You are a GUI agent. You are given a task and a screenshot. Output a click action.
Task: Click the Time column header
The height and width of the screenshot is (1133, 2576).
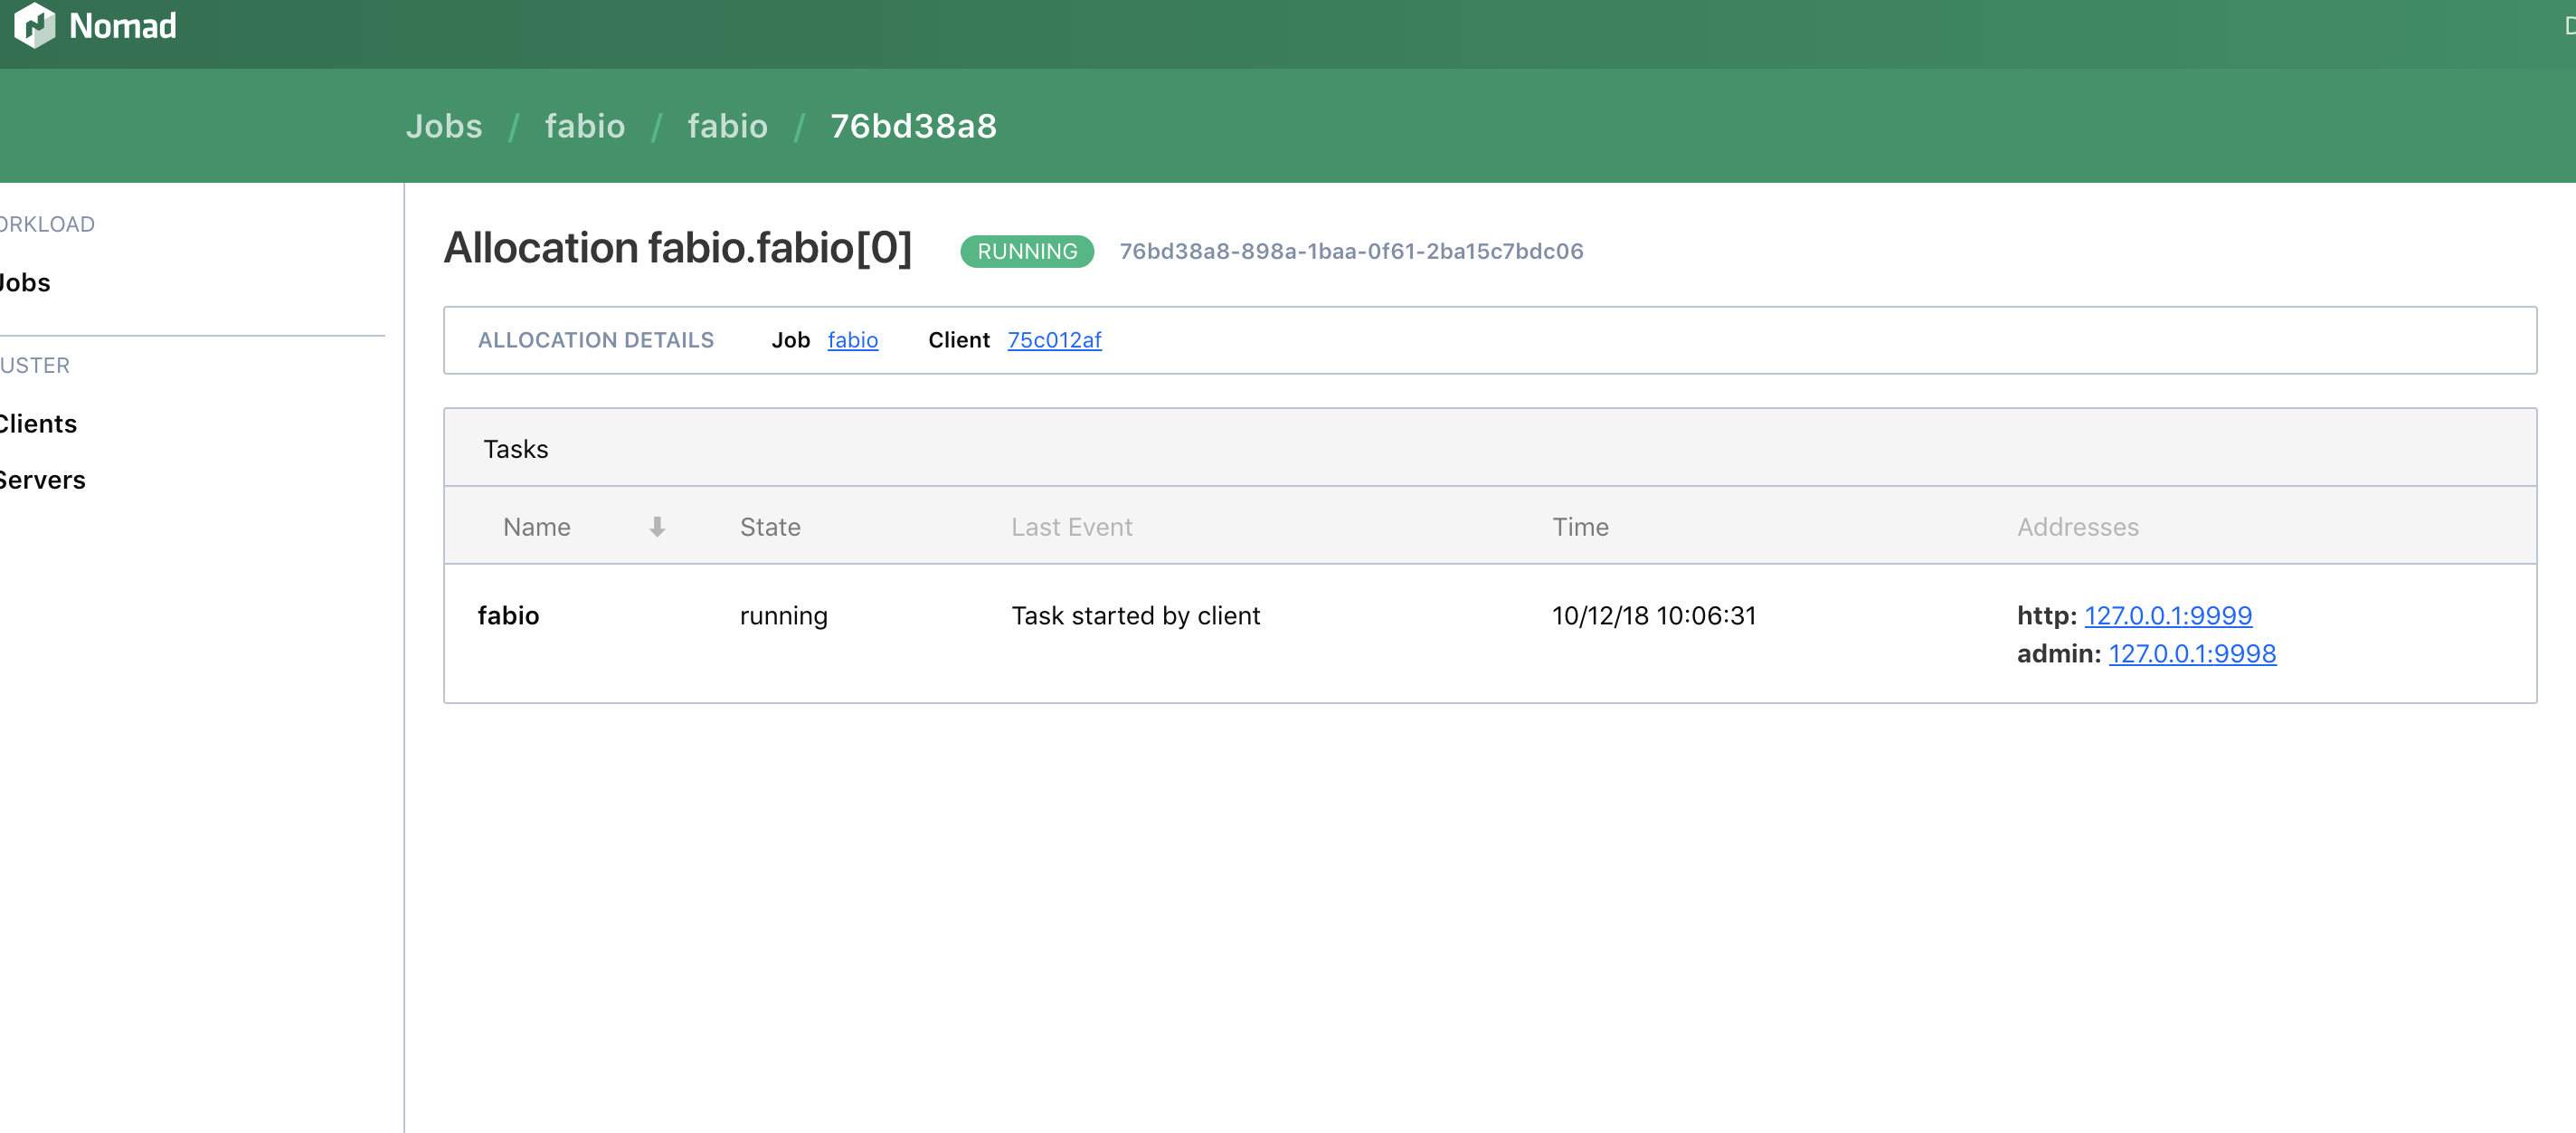tap(1580, 527)
